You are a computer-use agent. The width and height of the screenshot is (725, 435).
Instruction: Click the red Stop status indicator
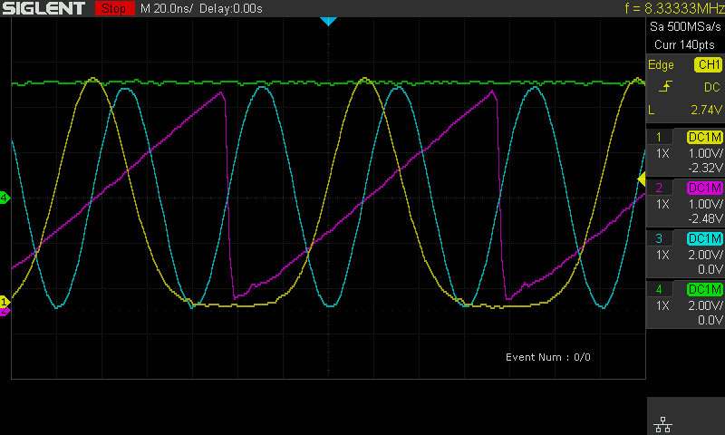point(115,8)
